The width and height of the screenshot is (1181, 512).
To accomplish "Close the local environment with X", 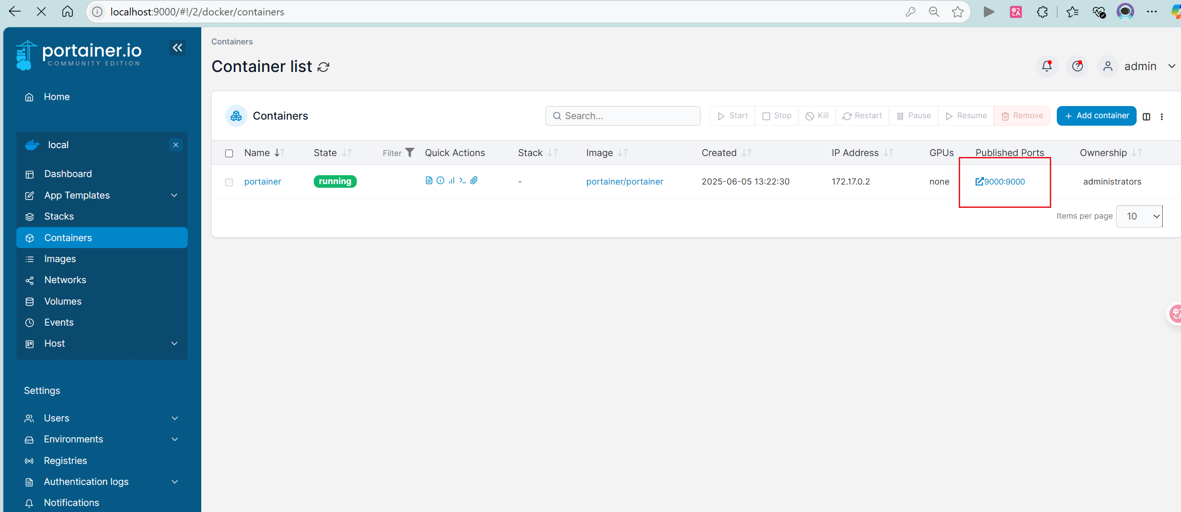I will click(x=176, y=145).
